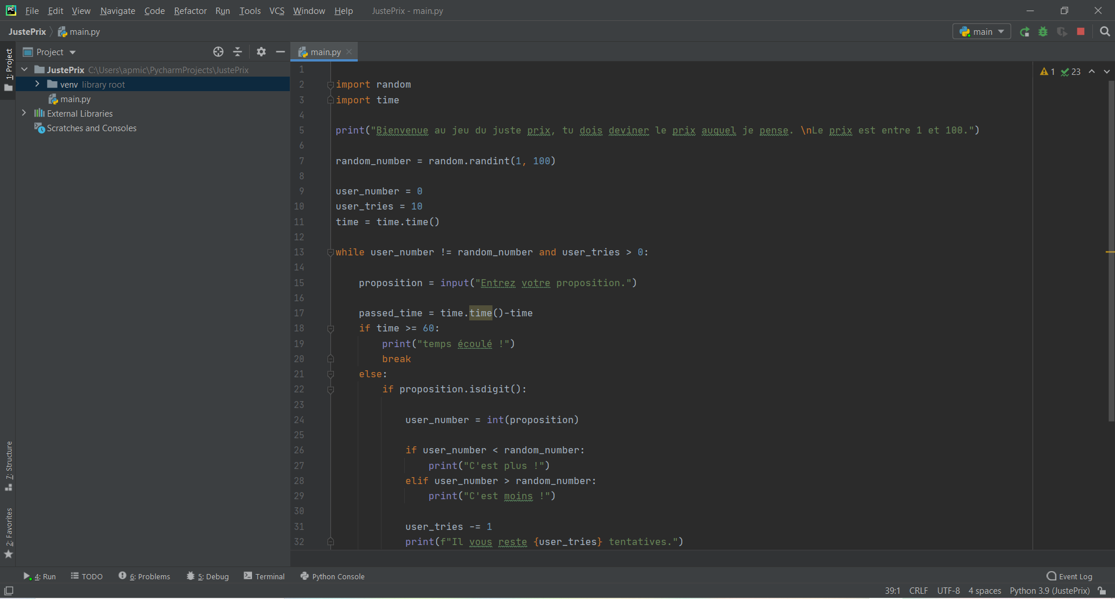
Task: Click main.py breadcrumb in navigation bar
Action: (79, 32)
